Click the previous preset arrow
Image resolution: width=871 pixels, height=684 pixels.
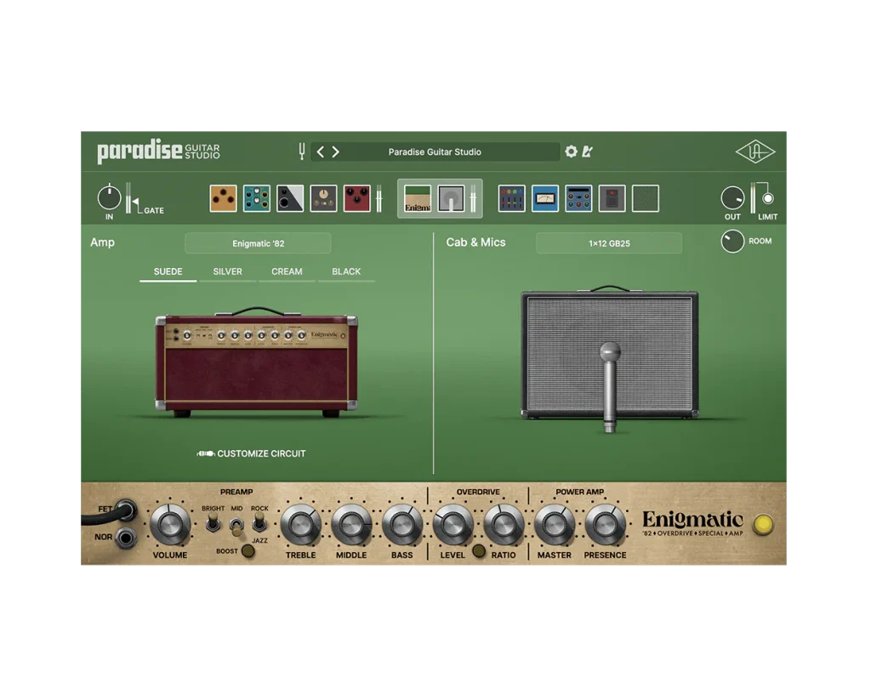[x=320, y=151]
